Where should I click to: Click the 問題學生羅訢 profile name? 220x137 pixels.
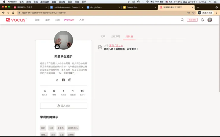coord(63,57)
